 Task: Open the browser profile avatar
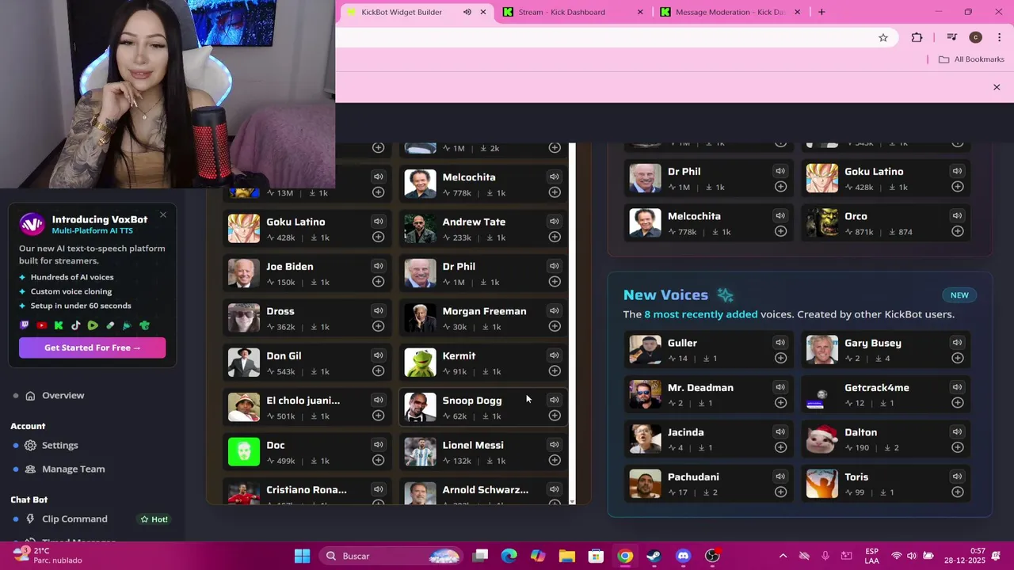[x=976, y=37]
